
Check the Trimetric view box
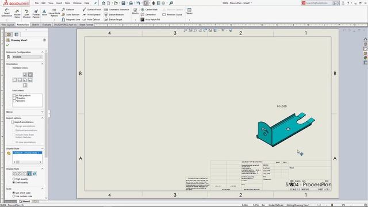pos(14,98)
